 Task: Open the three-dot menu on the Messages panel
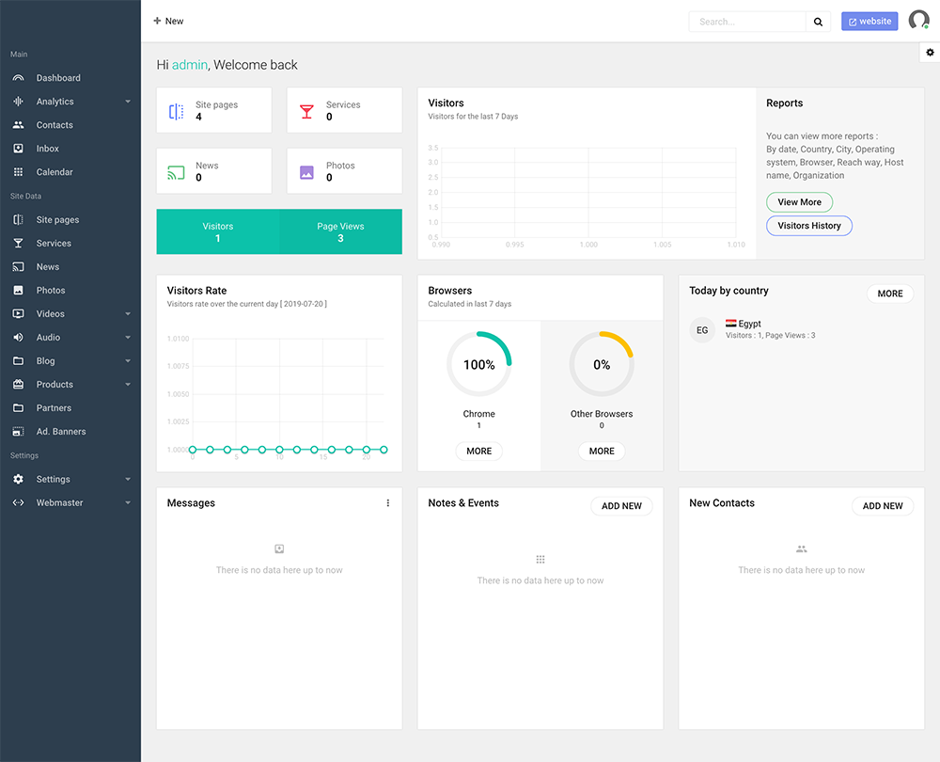pyautogui.click(x=387, y=503)
